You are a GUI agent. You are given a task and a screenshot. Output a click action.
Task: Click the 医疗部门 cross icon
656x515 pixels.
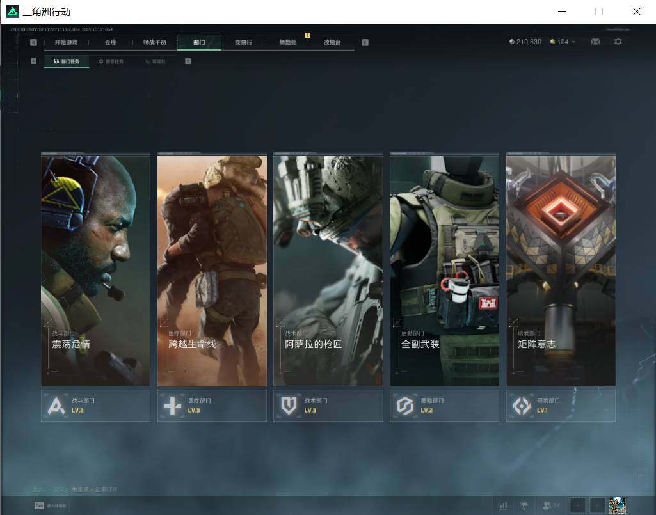pos(172,406)
